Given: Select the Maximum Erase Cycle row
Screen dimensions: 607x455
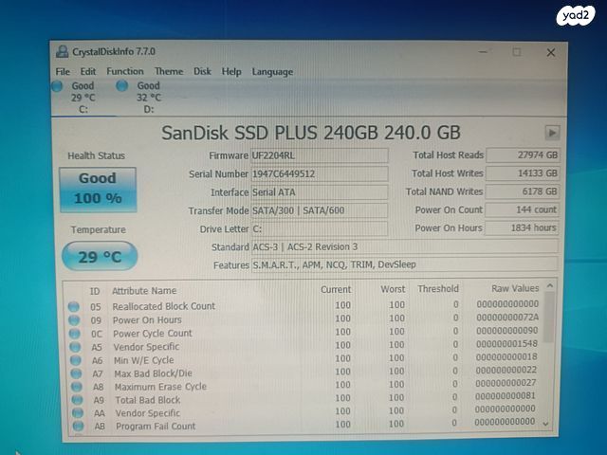Looking at the screenshot, I should point(305,386).
